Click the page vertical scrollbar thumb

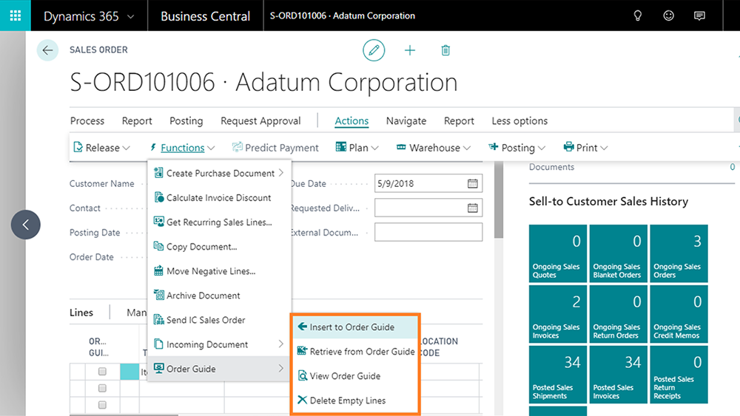pyautogui.click(x=498, y=200)
